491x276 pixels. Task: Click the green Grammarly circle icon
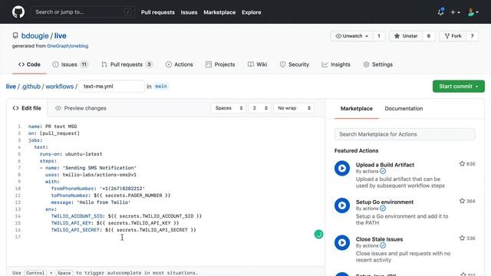coord(318,234)
